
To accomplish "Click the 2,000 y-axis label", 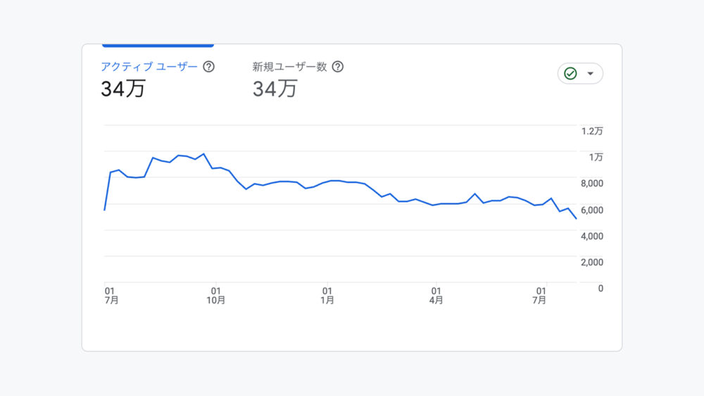I will (x=592, y=262).
